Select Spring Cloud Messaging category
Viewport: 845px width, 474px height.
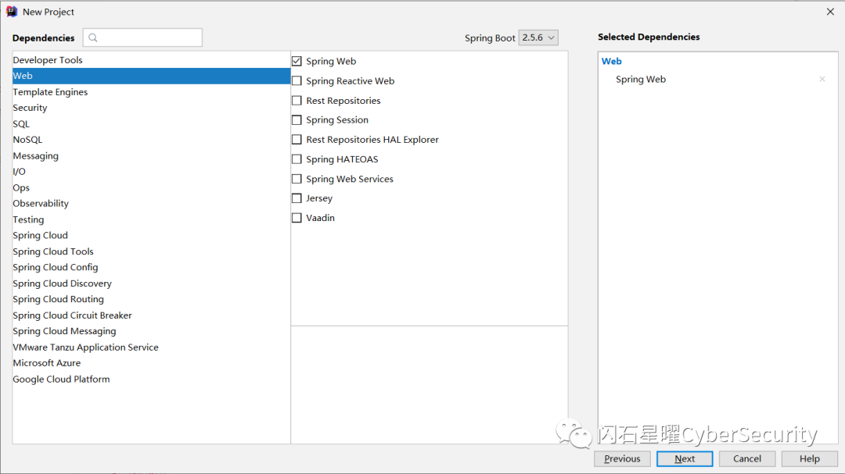[152, 331]
